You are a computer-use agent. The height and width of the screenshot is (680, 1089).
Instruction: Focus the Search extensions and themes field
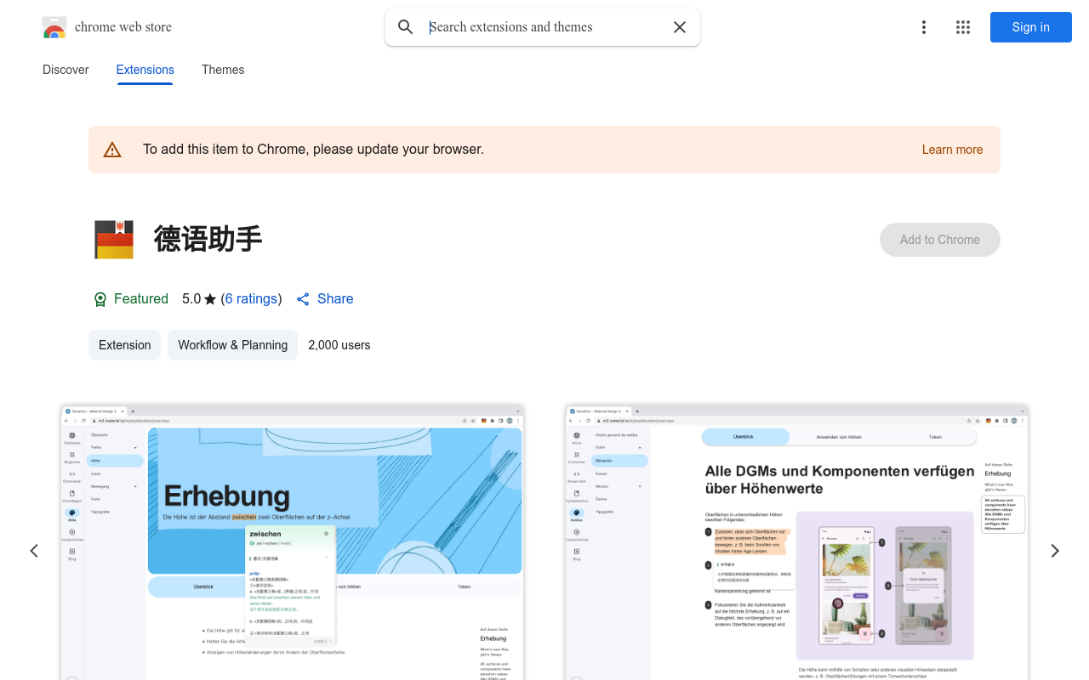(x=544, y=27)
